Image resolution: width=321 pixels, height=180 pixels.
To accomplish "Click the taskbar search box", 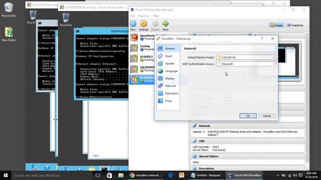I will click(x=51, y=175).
